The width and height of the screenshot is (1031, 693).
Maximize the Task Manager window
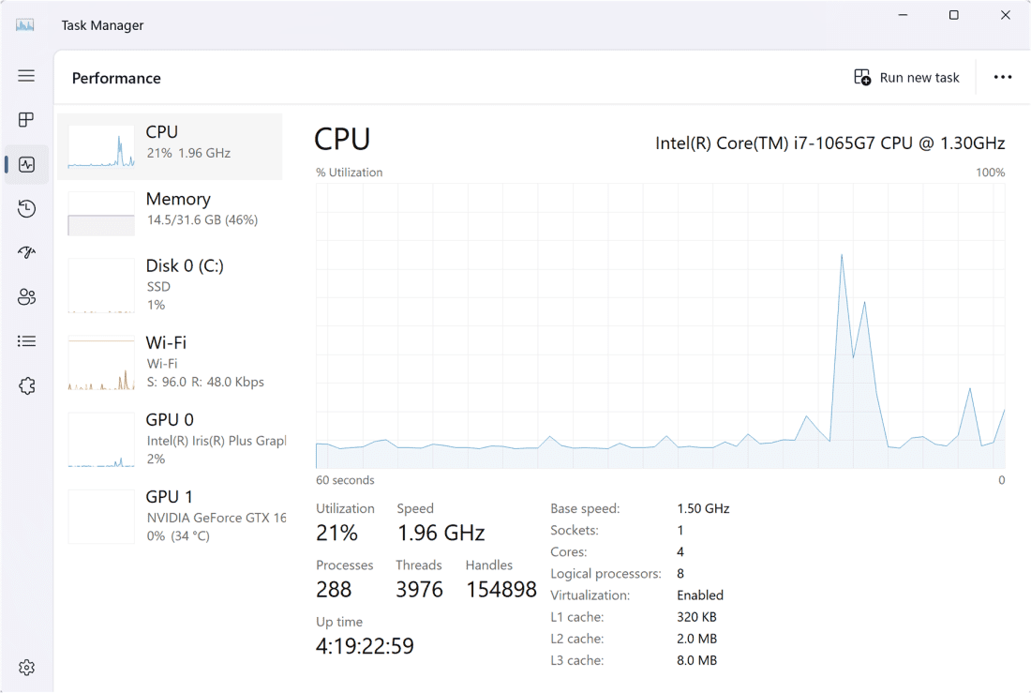click(953, 16)
